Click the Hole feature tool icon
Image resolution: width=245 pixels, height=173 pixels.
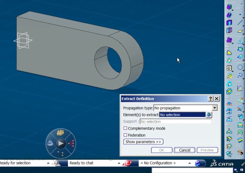229,68
